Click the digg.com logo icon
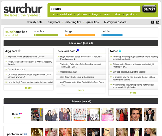Screen dimensions: 162x136 tap(19, 51)
